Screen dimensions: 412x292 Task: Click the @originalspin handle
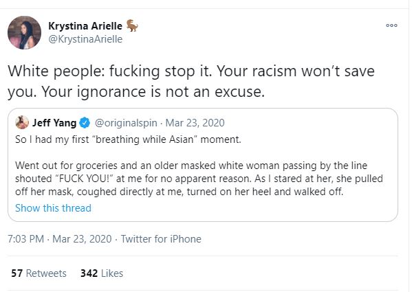[126, 123]
